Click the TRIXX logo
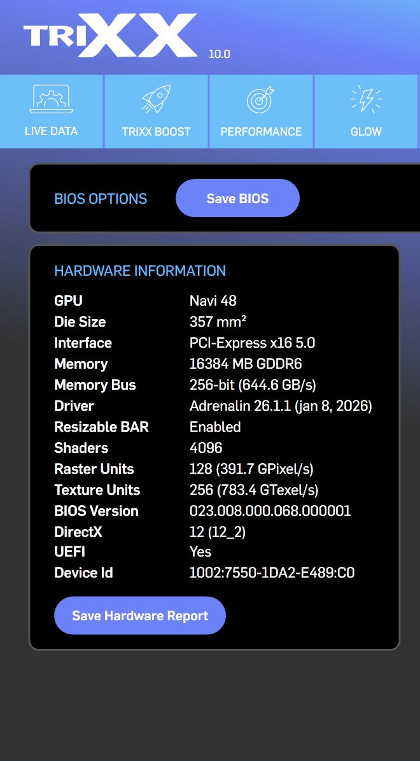 point(111,36)
